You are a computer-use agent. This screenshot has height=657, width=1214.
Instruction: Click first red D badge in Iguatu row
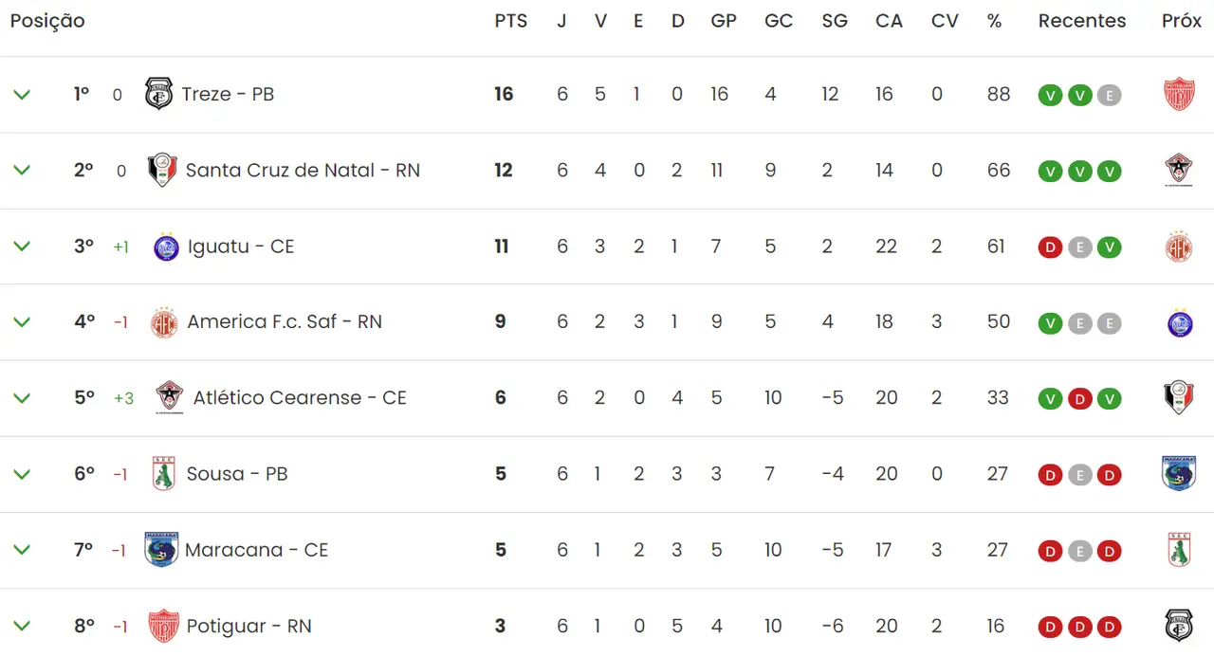[x=1050, y=247]
